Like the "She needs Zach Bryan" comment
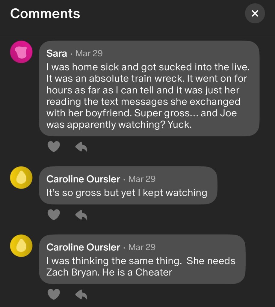 point(54,294)
